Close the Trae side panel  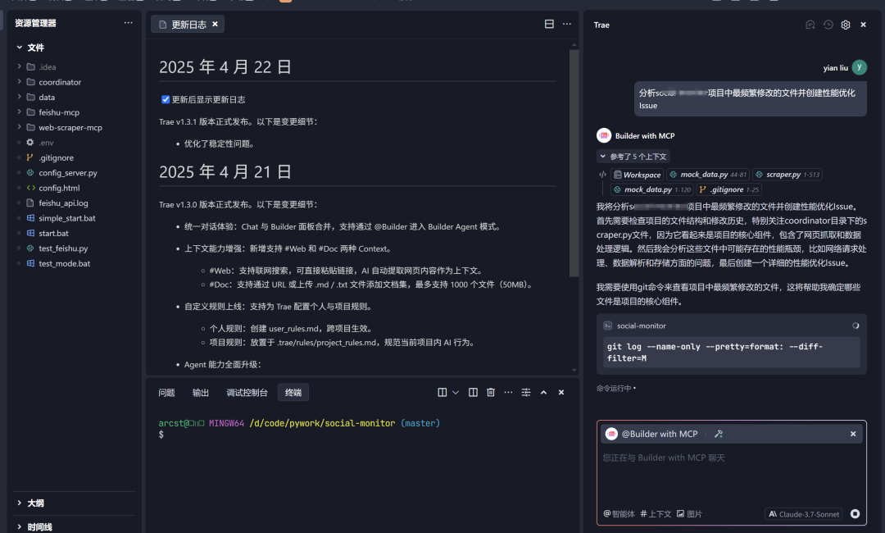tap(863, 25)
